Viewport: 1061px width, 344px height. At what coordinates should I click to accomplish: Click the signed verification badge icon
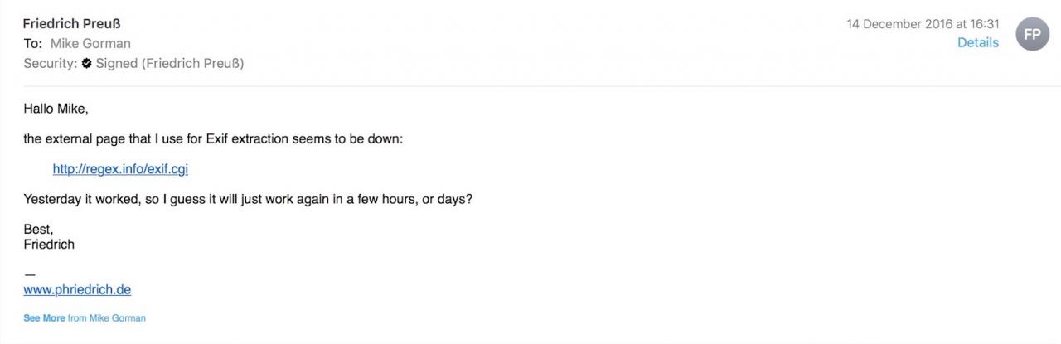click(x=86, y=63)
